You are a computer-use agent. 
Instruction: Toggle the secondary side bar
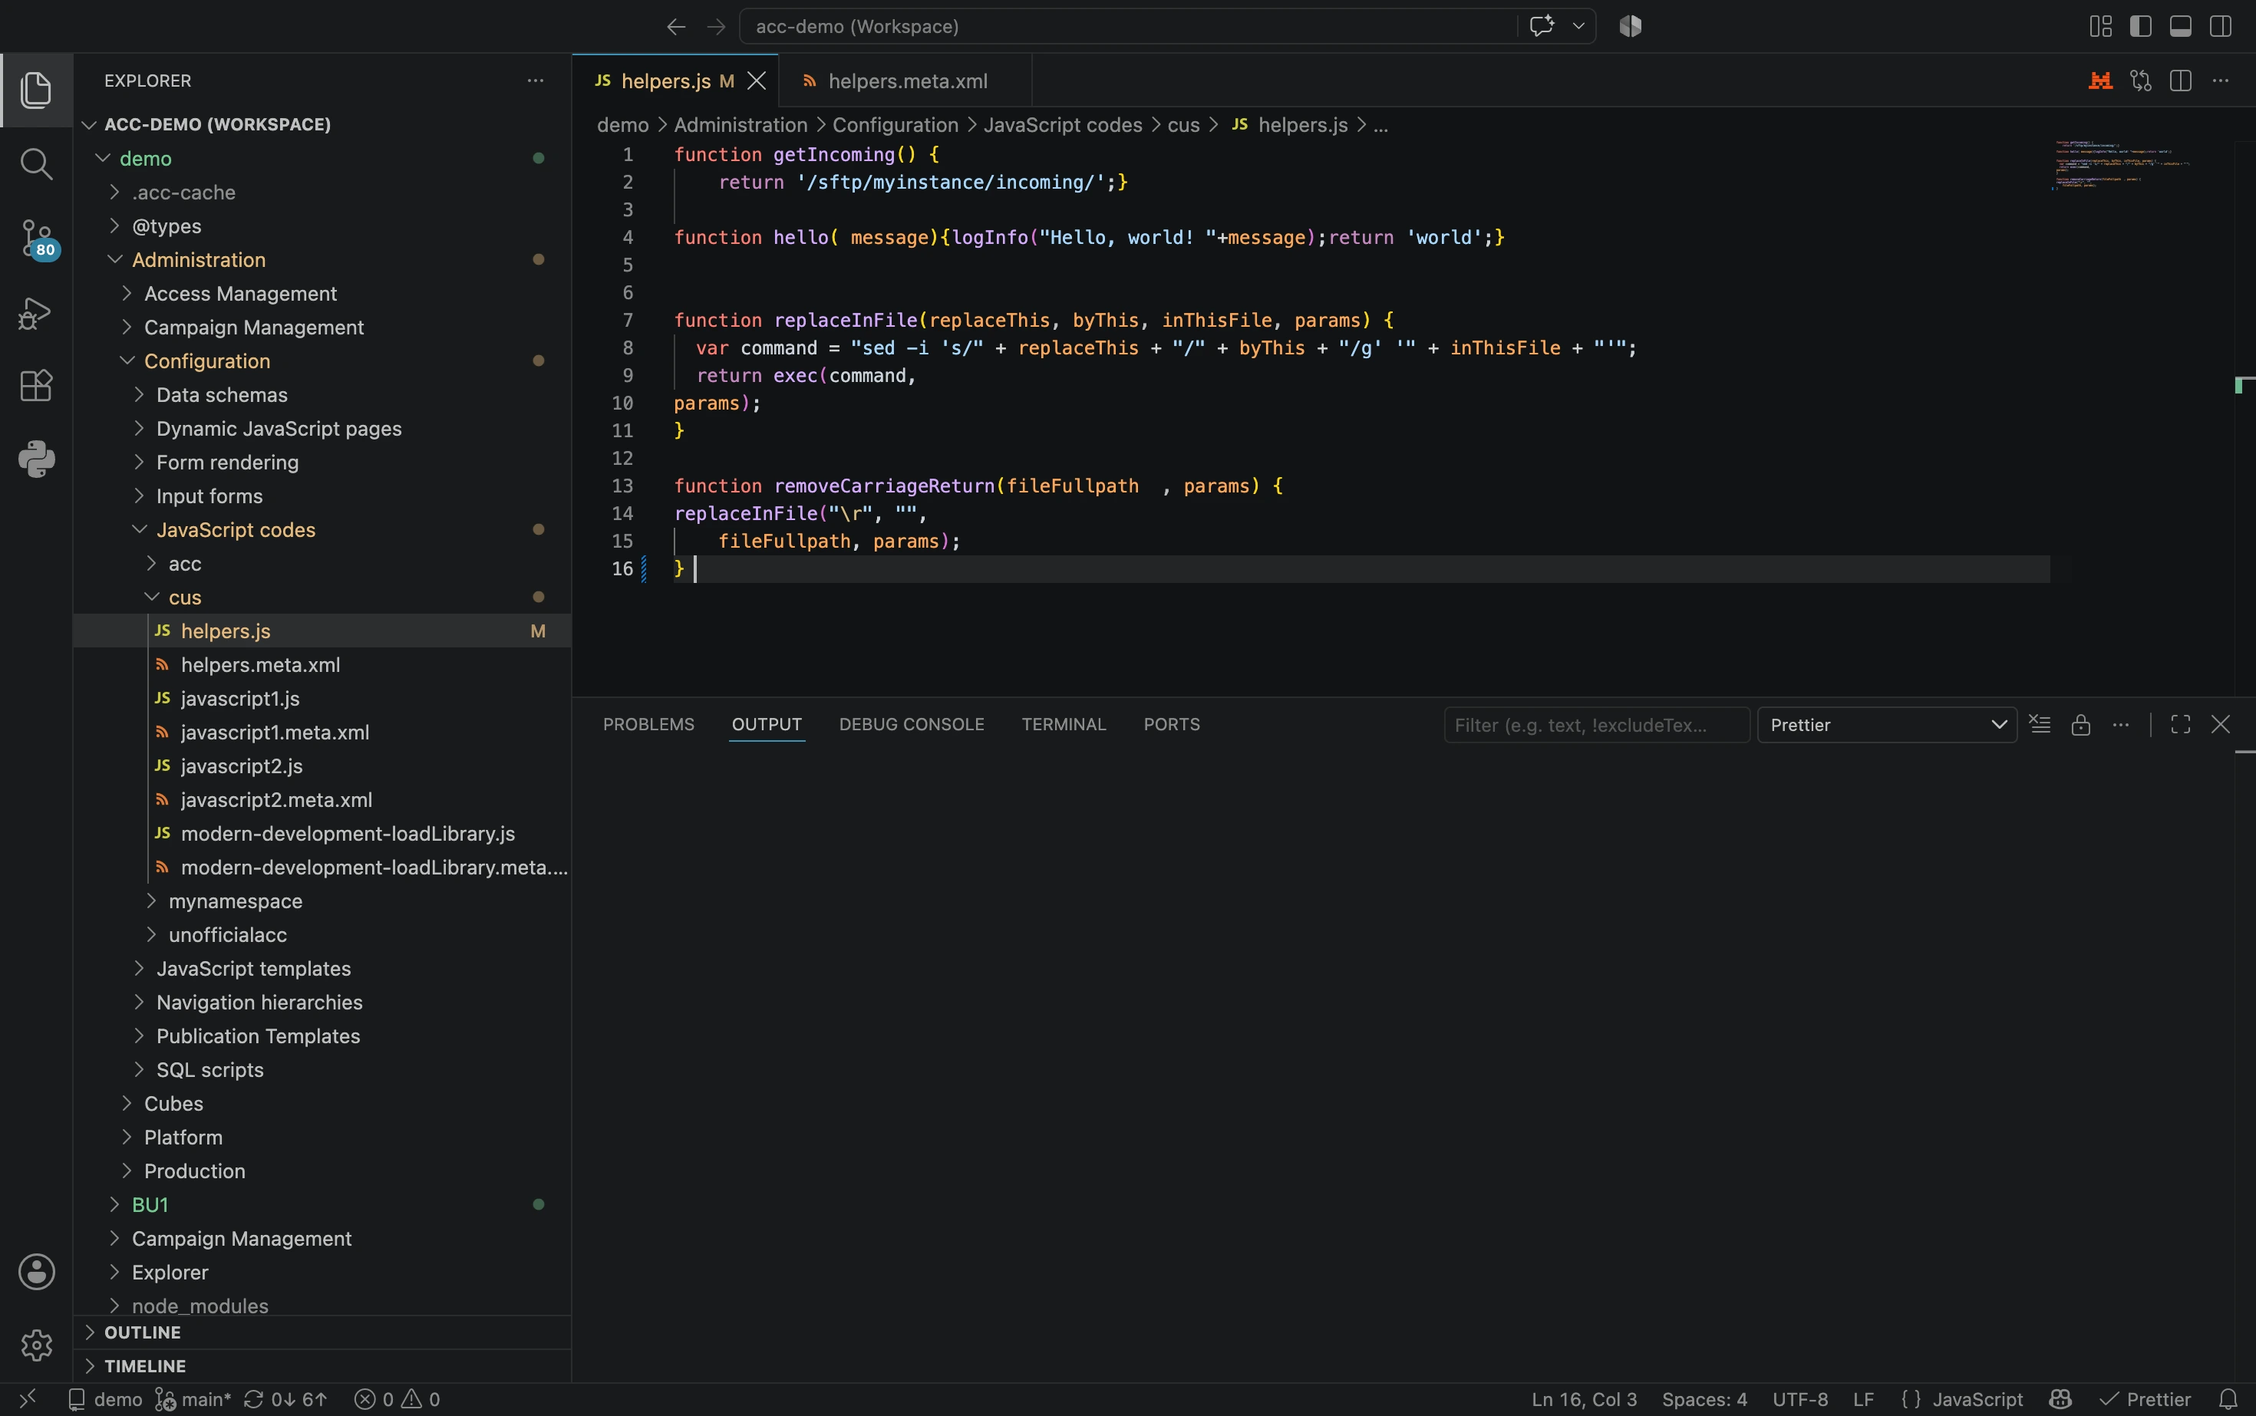point(2221,26)
